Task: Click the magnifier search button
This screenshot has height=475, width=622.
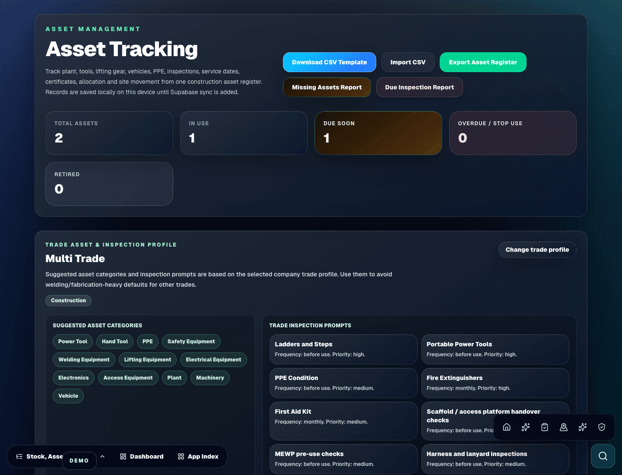Action: click(603, 456)
